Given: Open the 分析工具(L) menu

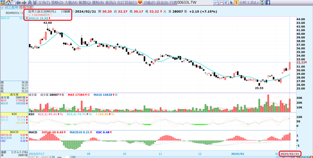Looking at the screenshot, I should (249, 2).
